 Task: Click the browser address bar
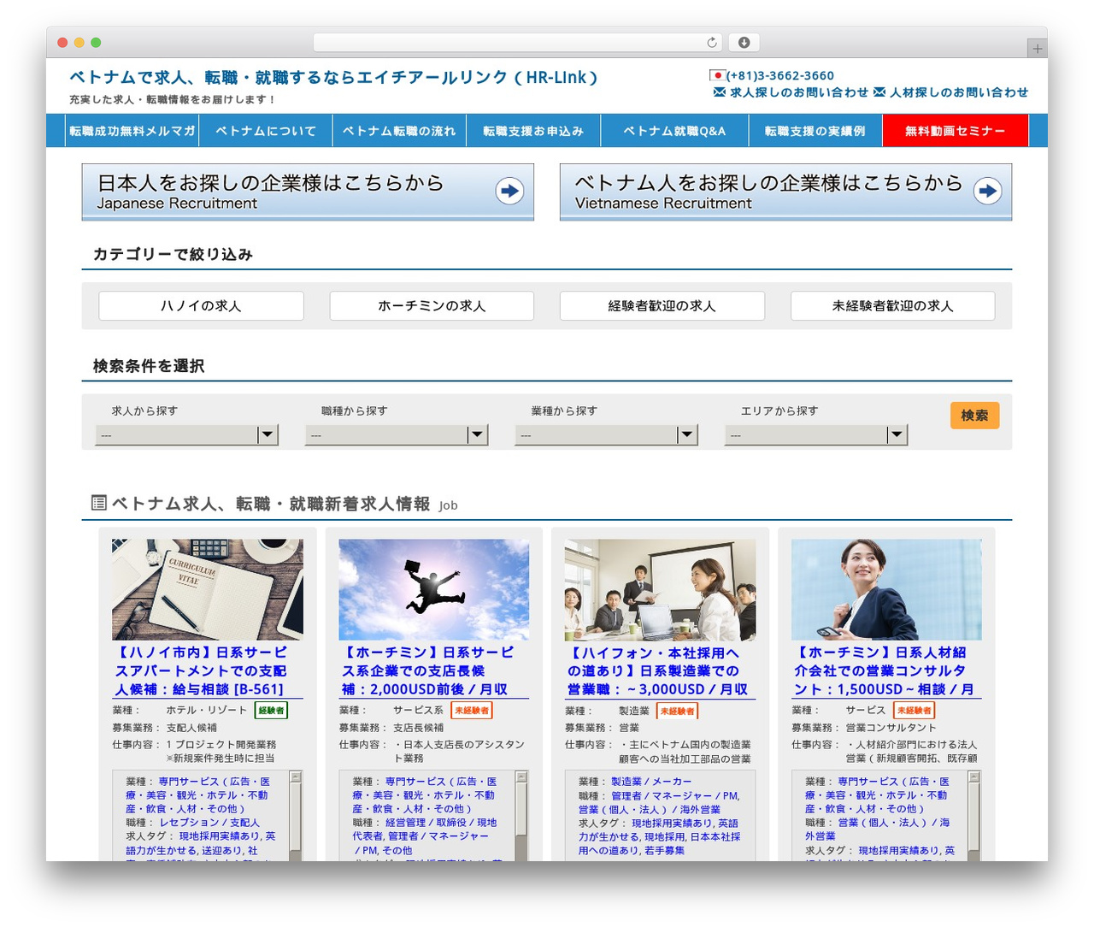(518, 42)
